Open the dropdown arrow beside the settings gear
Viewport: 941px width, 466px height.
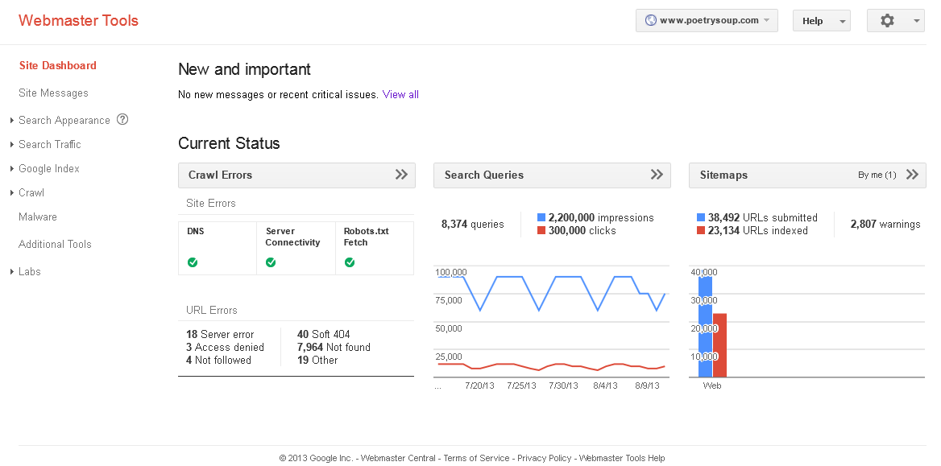pyautogui.click(x=916, y=21)
